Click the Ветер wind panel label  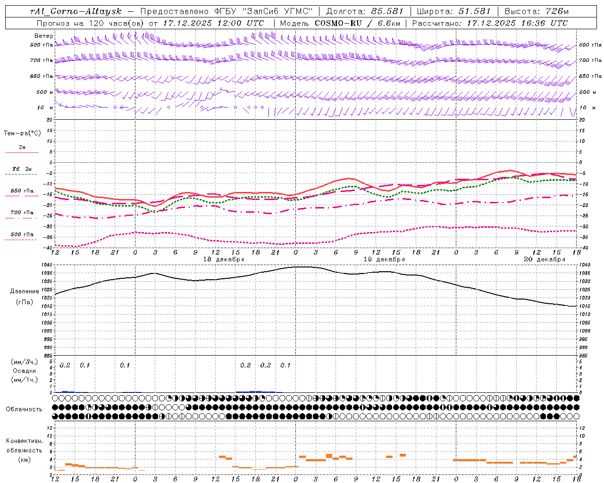click(x=43, y=36)
